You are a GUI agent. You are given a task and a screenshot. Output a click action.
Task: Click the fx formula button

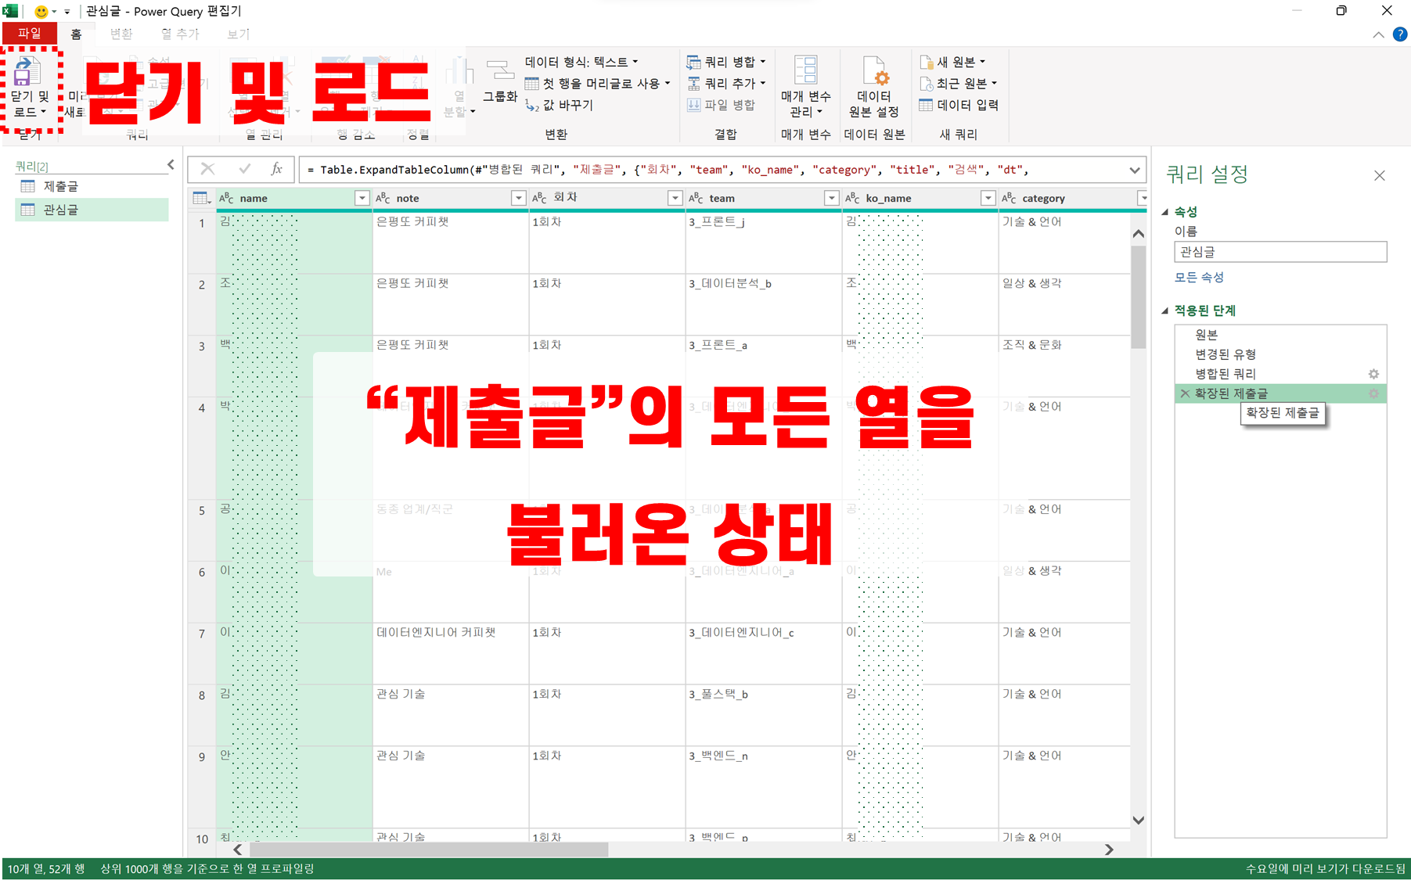pyautogui.click(x=276, y=169)
